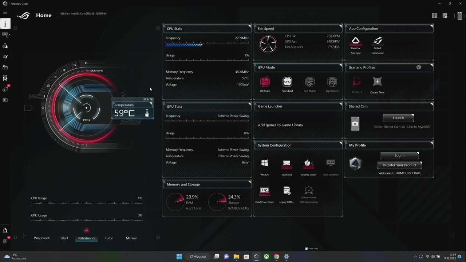Open File Explorer from taskbar
This screenshot has width=466, height=262.
pyautogui.click(x=236, y=257)
